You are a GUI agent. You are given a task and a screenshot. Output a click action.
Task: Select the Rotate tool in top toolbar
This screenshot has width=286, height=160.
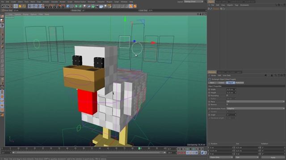[x=24, y=6]
